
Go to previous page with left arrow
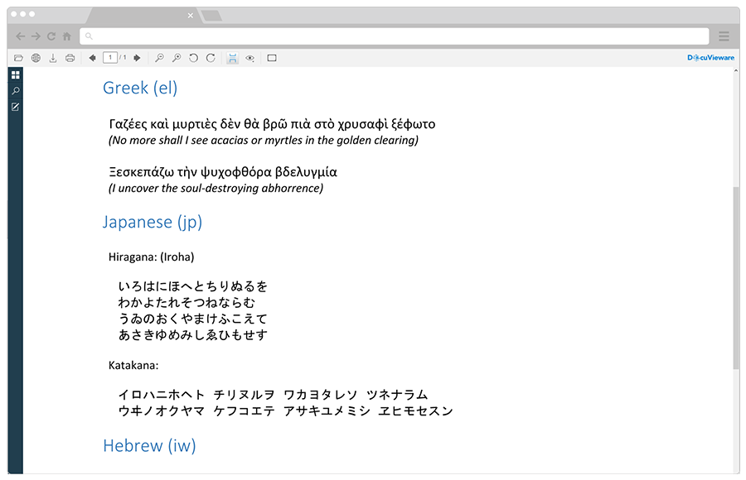(92, 58)
